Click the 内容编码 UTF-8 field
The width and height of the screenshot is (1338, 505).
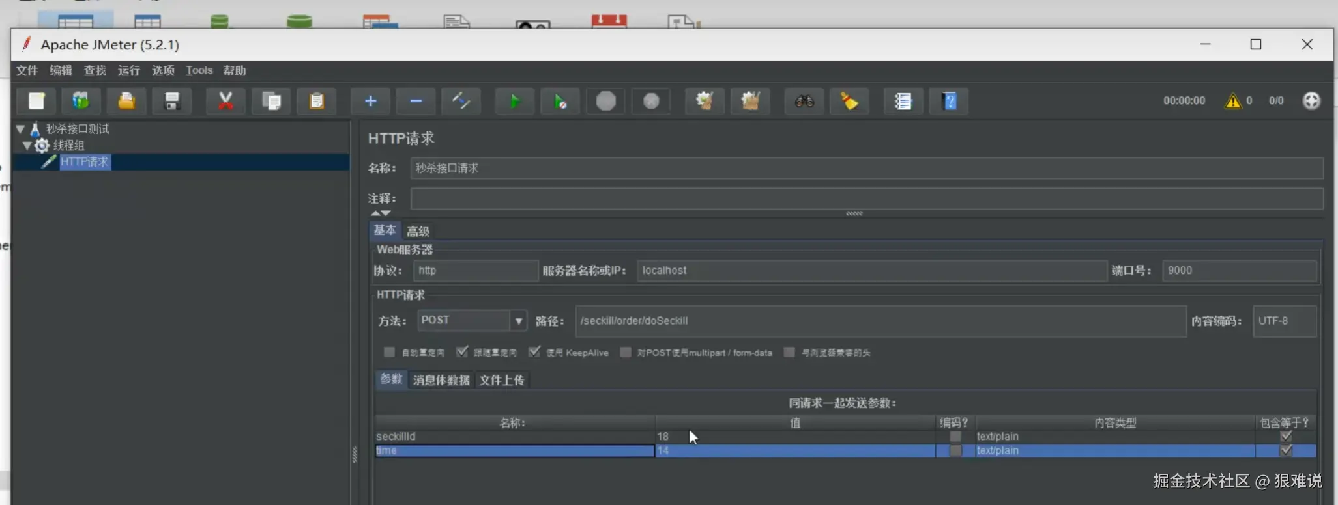(x=1285, y=321)
